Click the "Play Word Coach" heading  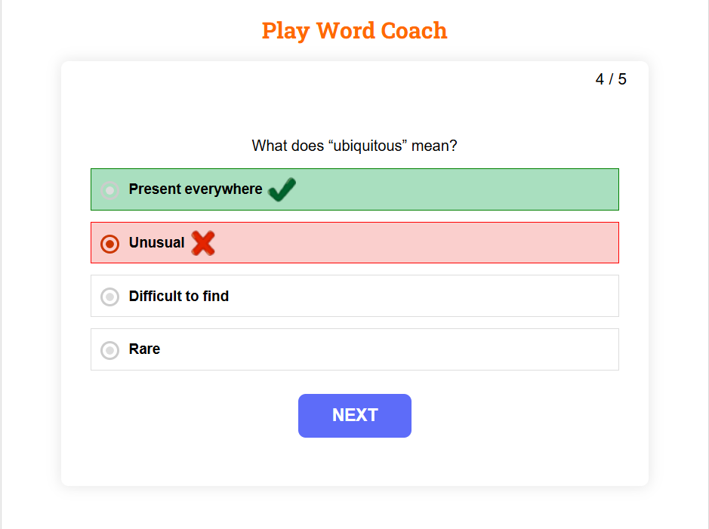(354, 31)
